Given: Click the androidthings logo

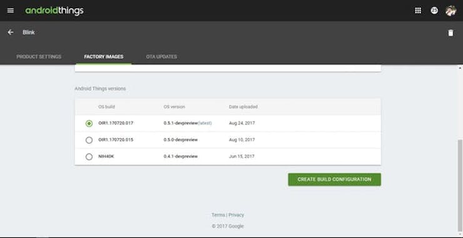Looking at the screenshot, I should [x=54, y=11].
